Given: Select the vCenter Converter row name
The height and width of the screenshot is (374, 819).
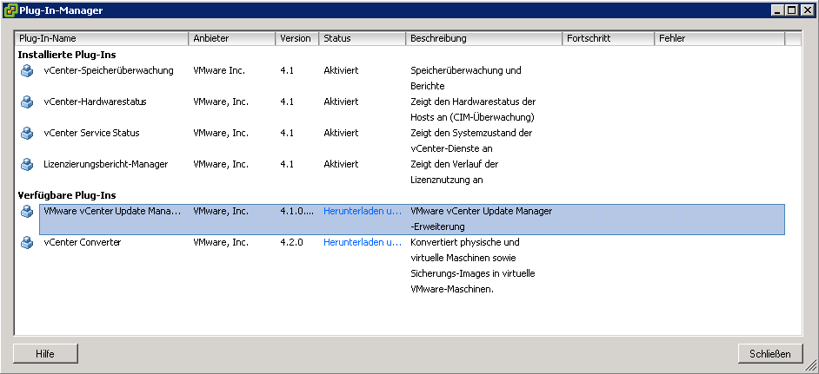Looking at the screenshot, I should click(x=83, y=242).
